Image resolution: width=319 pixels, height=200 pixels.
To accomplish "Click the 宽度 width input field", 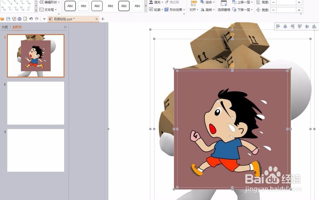I will click(286, 10).
